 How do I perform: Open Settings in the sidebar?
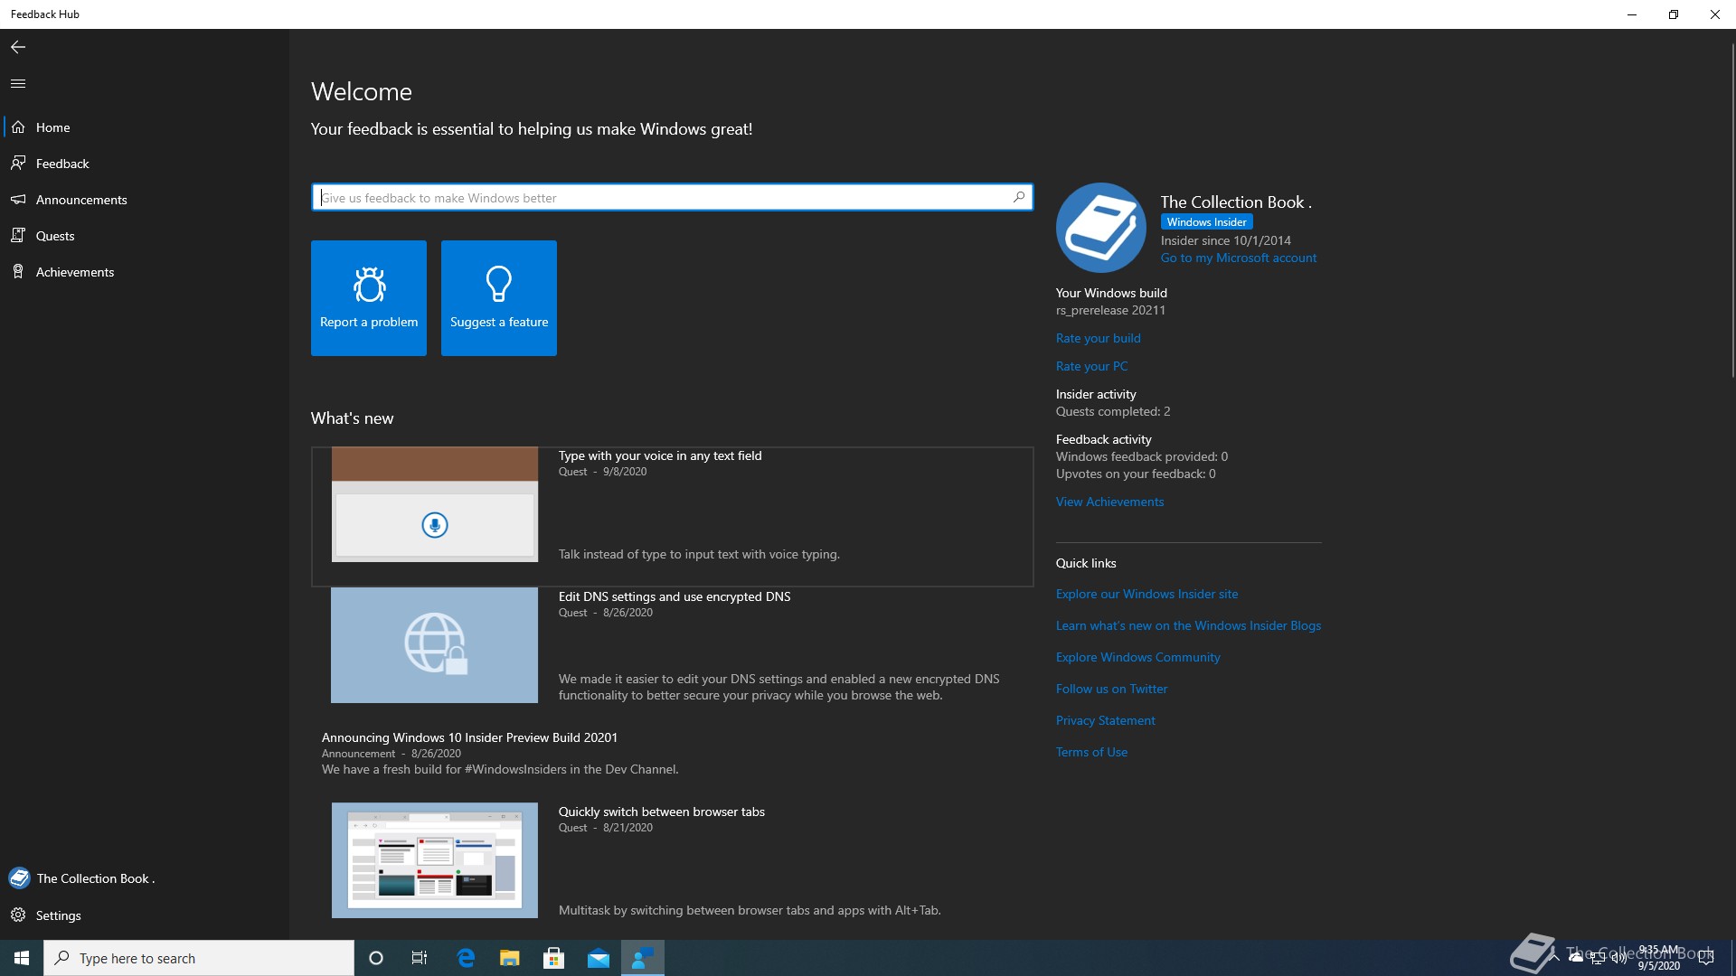[145, 915]
